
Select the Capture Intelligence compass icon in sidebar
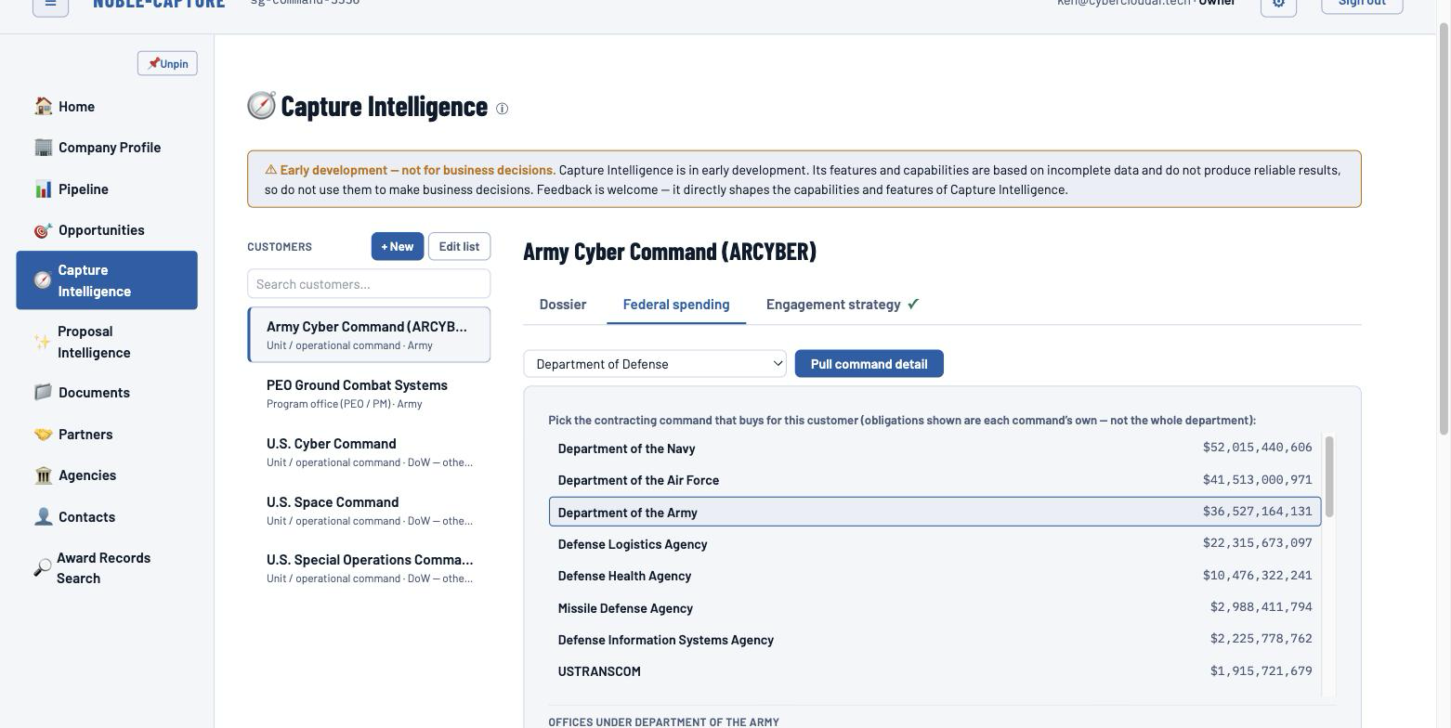click(x=43, y=280)
